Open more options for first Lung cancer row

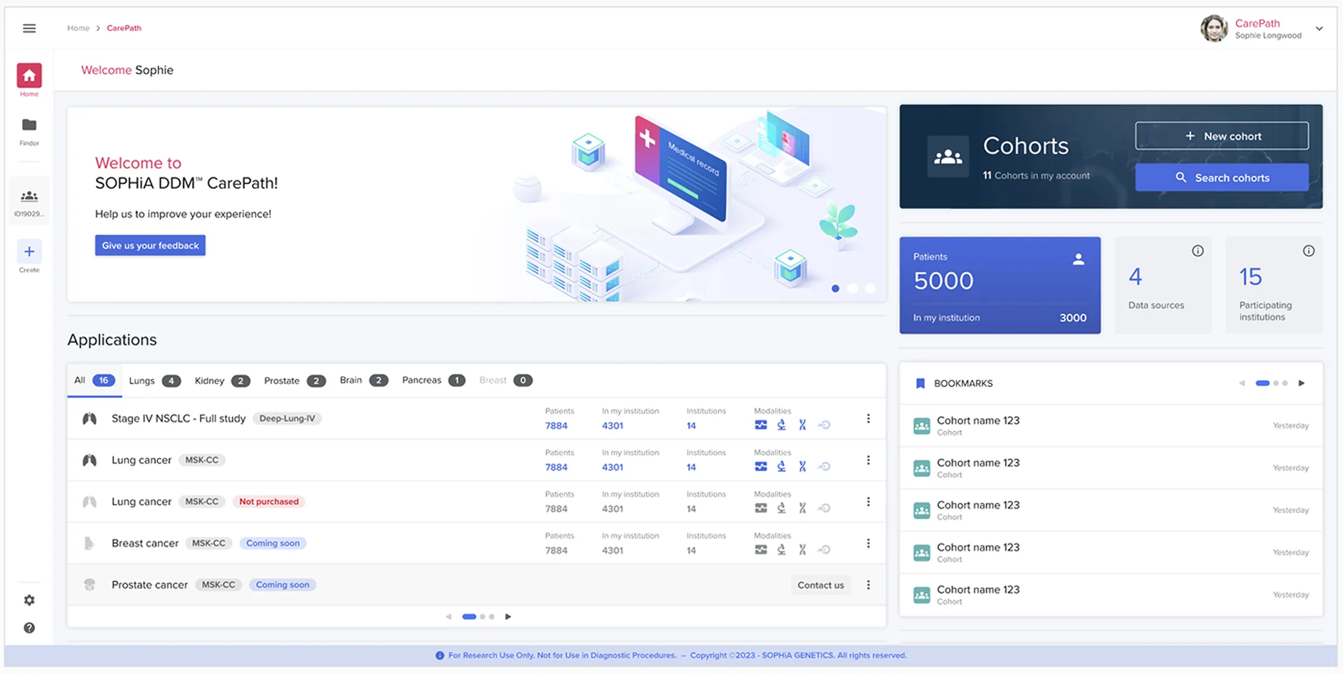pos(868,460)
